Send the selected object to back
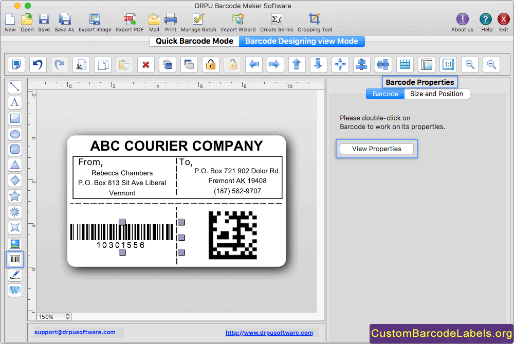Screen dimensions: 514x344 tap(189, 64)
